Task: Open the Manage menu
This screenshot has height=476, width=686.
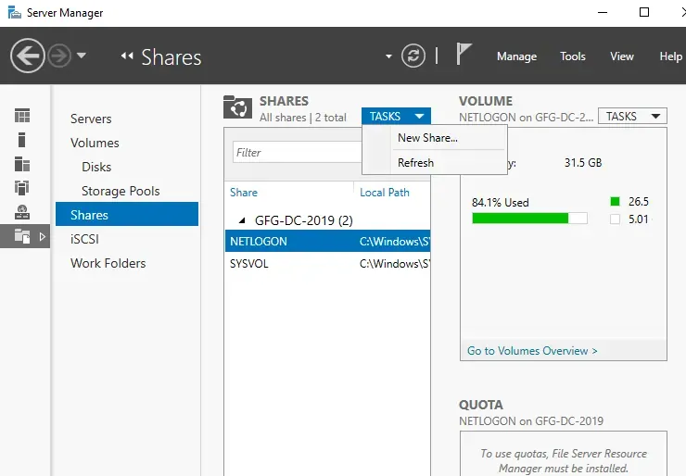Action: click(516, 56)
